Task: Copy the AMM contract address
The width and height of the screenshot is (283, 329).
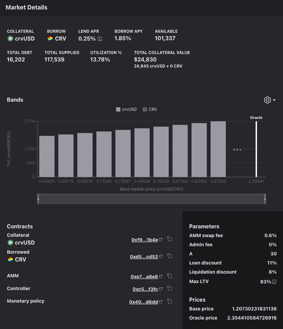Action: (x=169, y=276)
